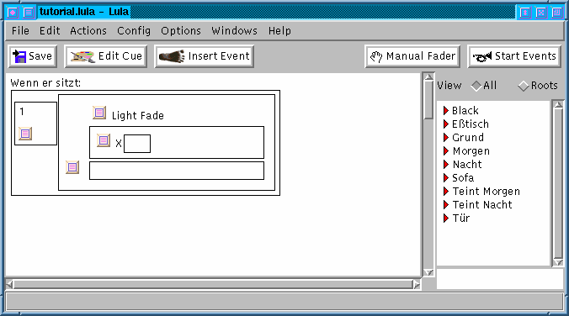Click the Light Fade label

click(x=138, y=116)
